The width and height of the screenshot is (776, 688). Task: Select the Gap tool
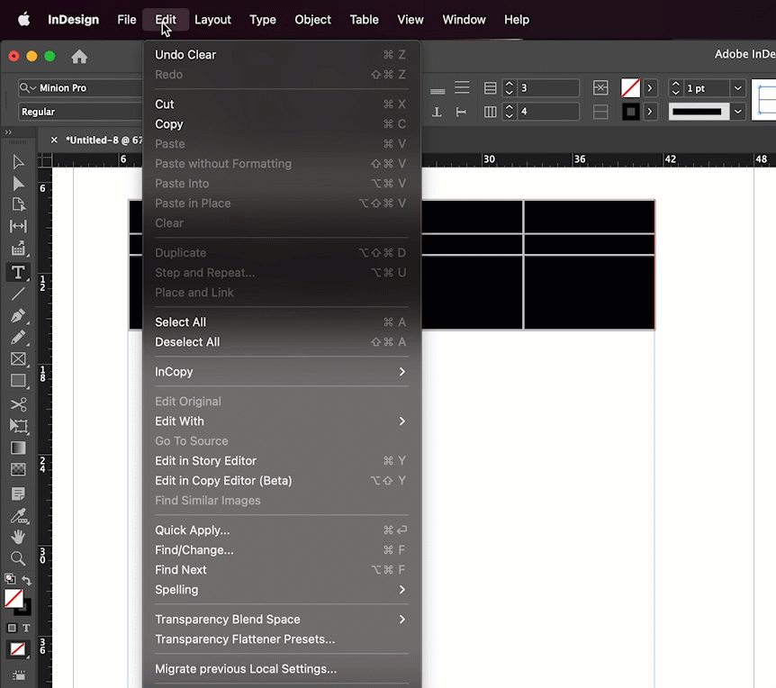pos(18,226)
